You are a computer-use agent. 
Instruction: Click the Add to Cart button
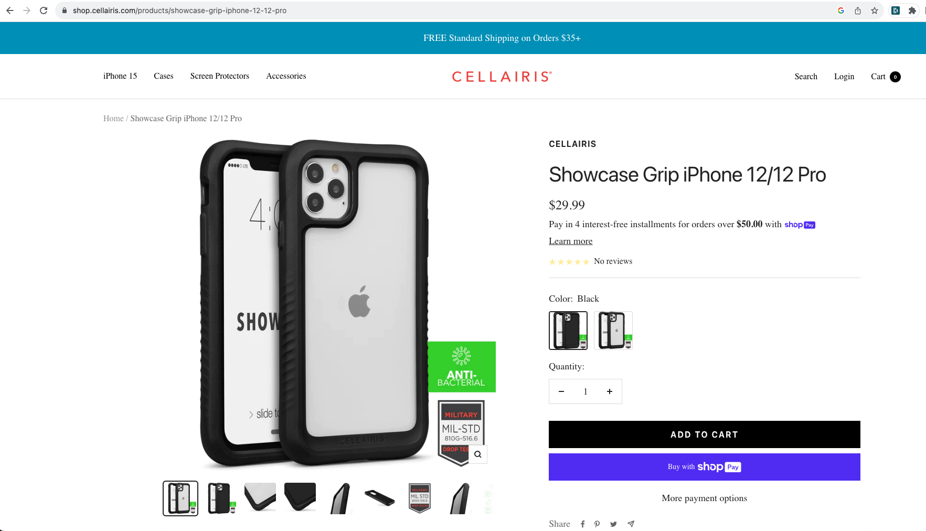(x=704, y=434)
